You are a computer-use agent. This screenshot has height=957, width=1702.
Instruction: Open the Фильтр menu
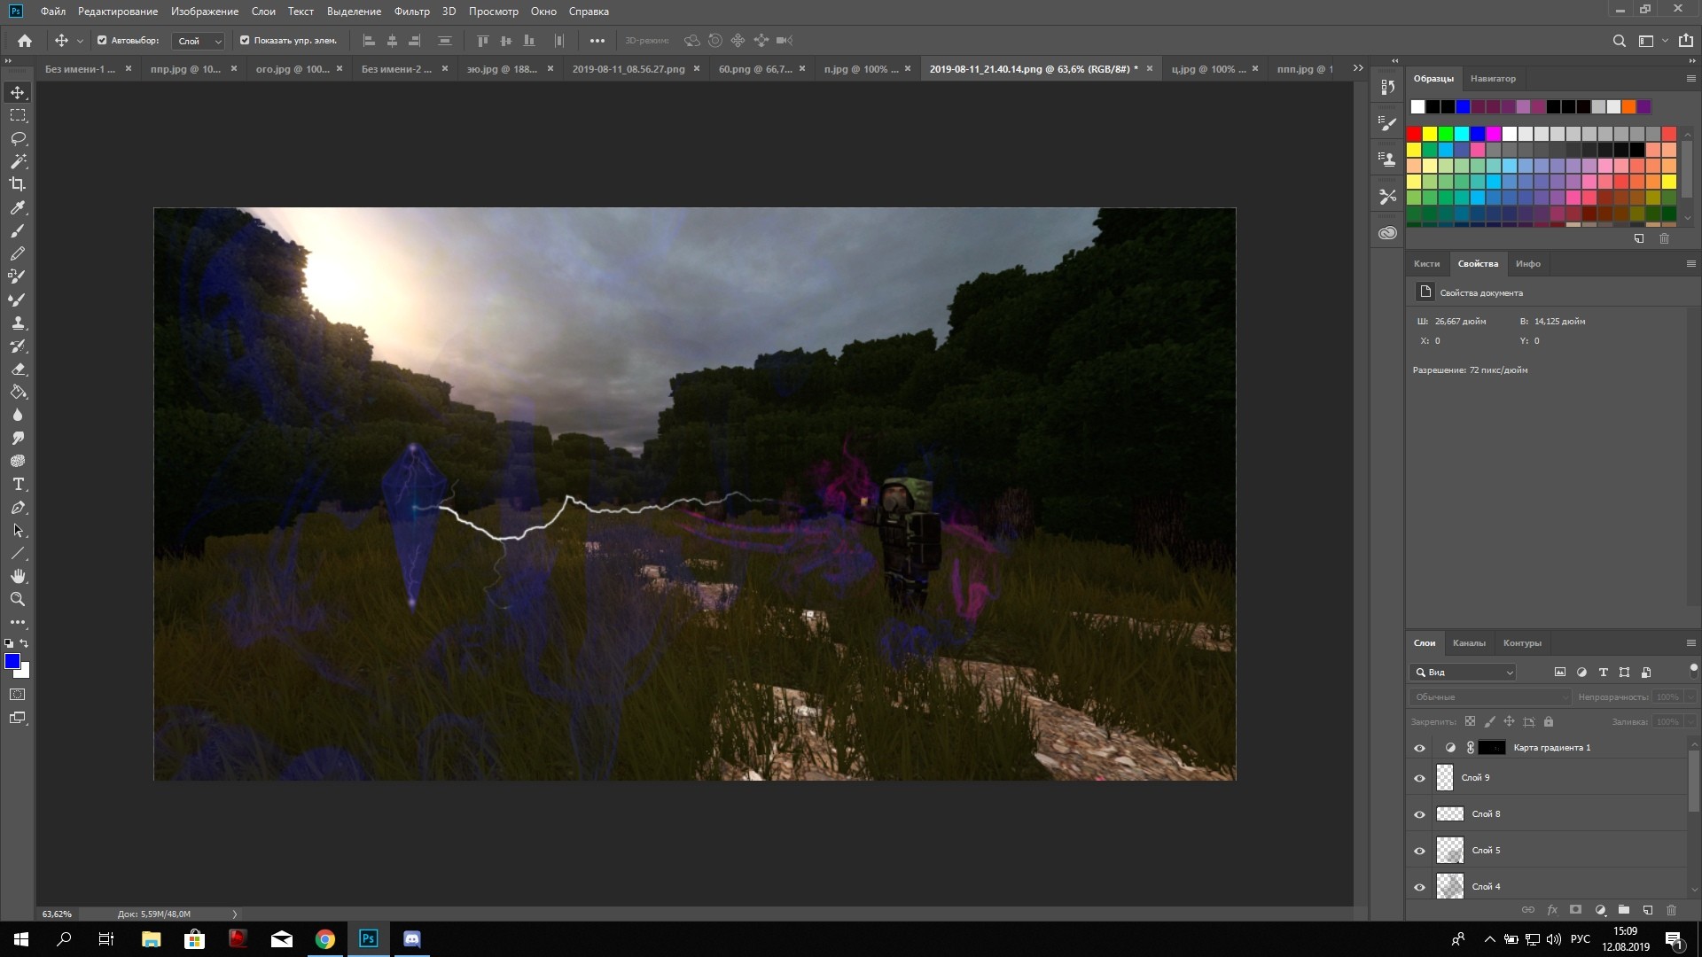click(411, 12)
